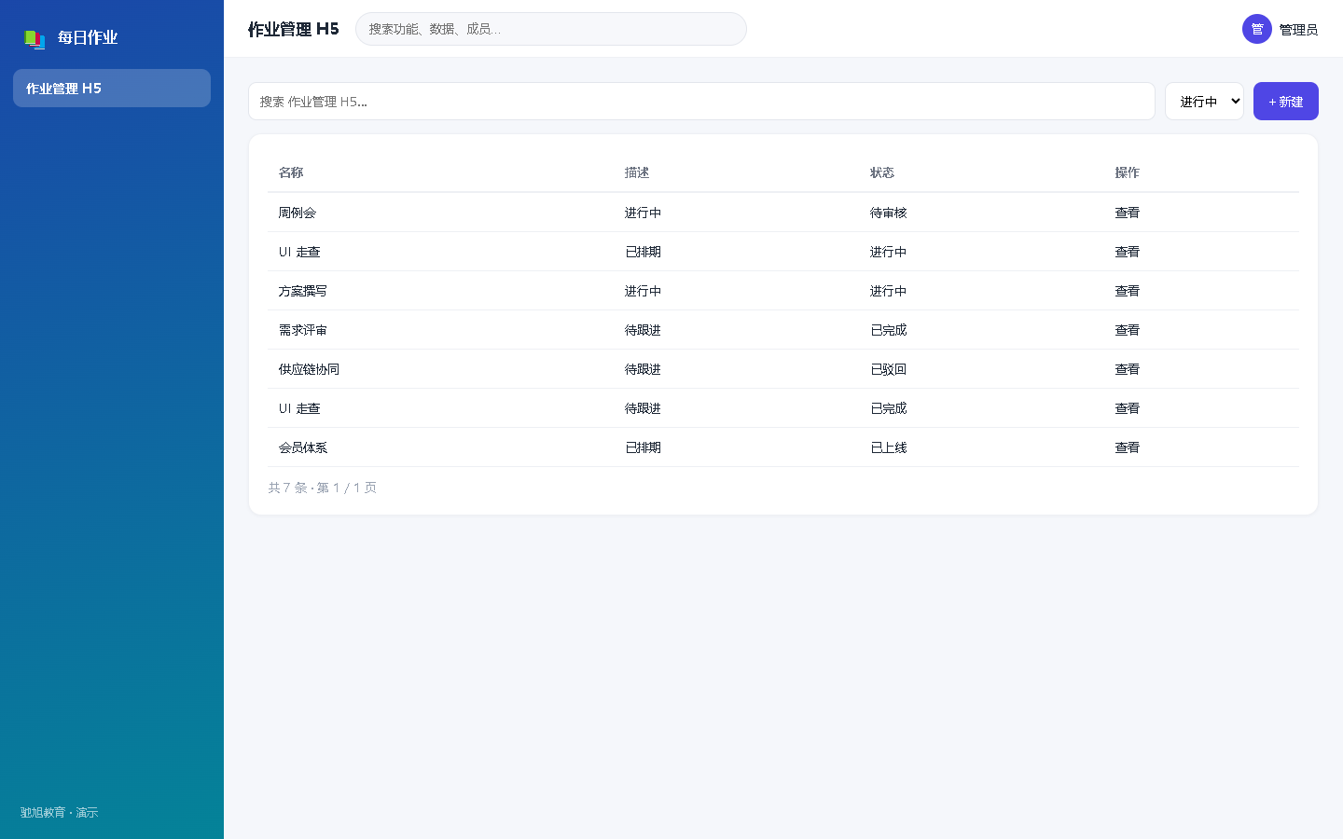Open the 作业管理 H5 sidebar item
This screenshot has height=839, width=1343.
(112, 88)
